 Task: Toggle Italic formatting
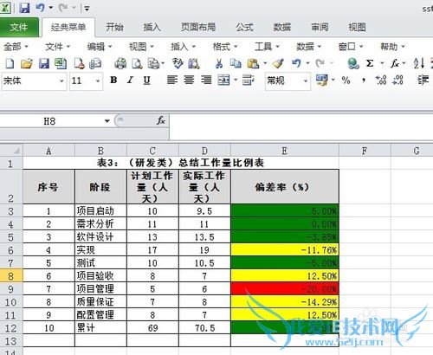pyautogui.click(x=130, y=80)
